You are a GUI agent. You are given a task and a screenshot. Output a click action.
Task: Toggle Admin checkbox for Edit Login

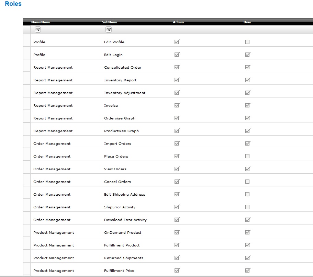pos(177,55)
